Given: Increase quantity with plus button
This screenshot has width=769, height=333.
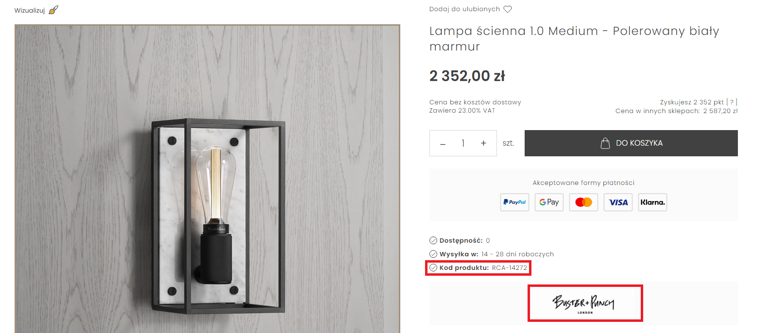Looking at the screenshot, I should [483, 143].
